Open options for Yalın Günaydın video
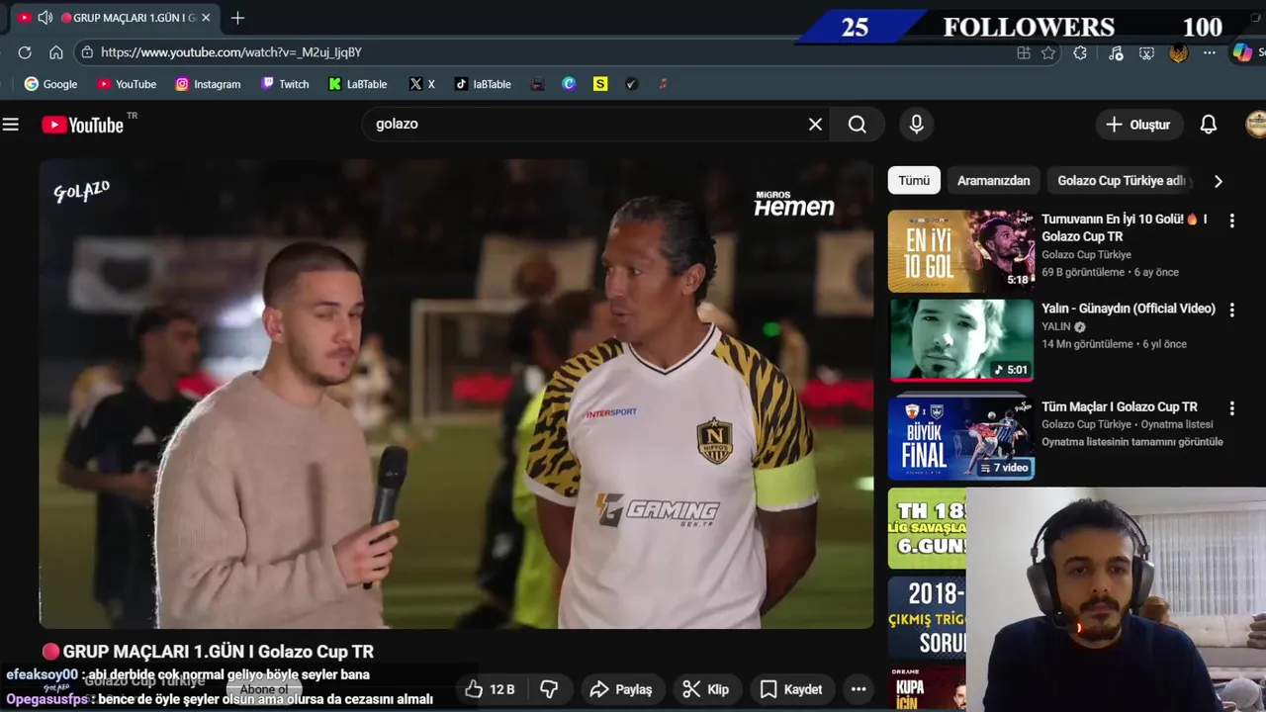The width and height of the screenshot is (1266, 712). coord(1232,311)
